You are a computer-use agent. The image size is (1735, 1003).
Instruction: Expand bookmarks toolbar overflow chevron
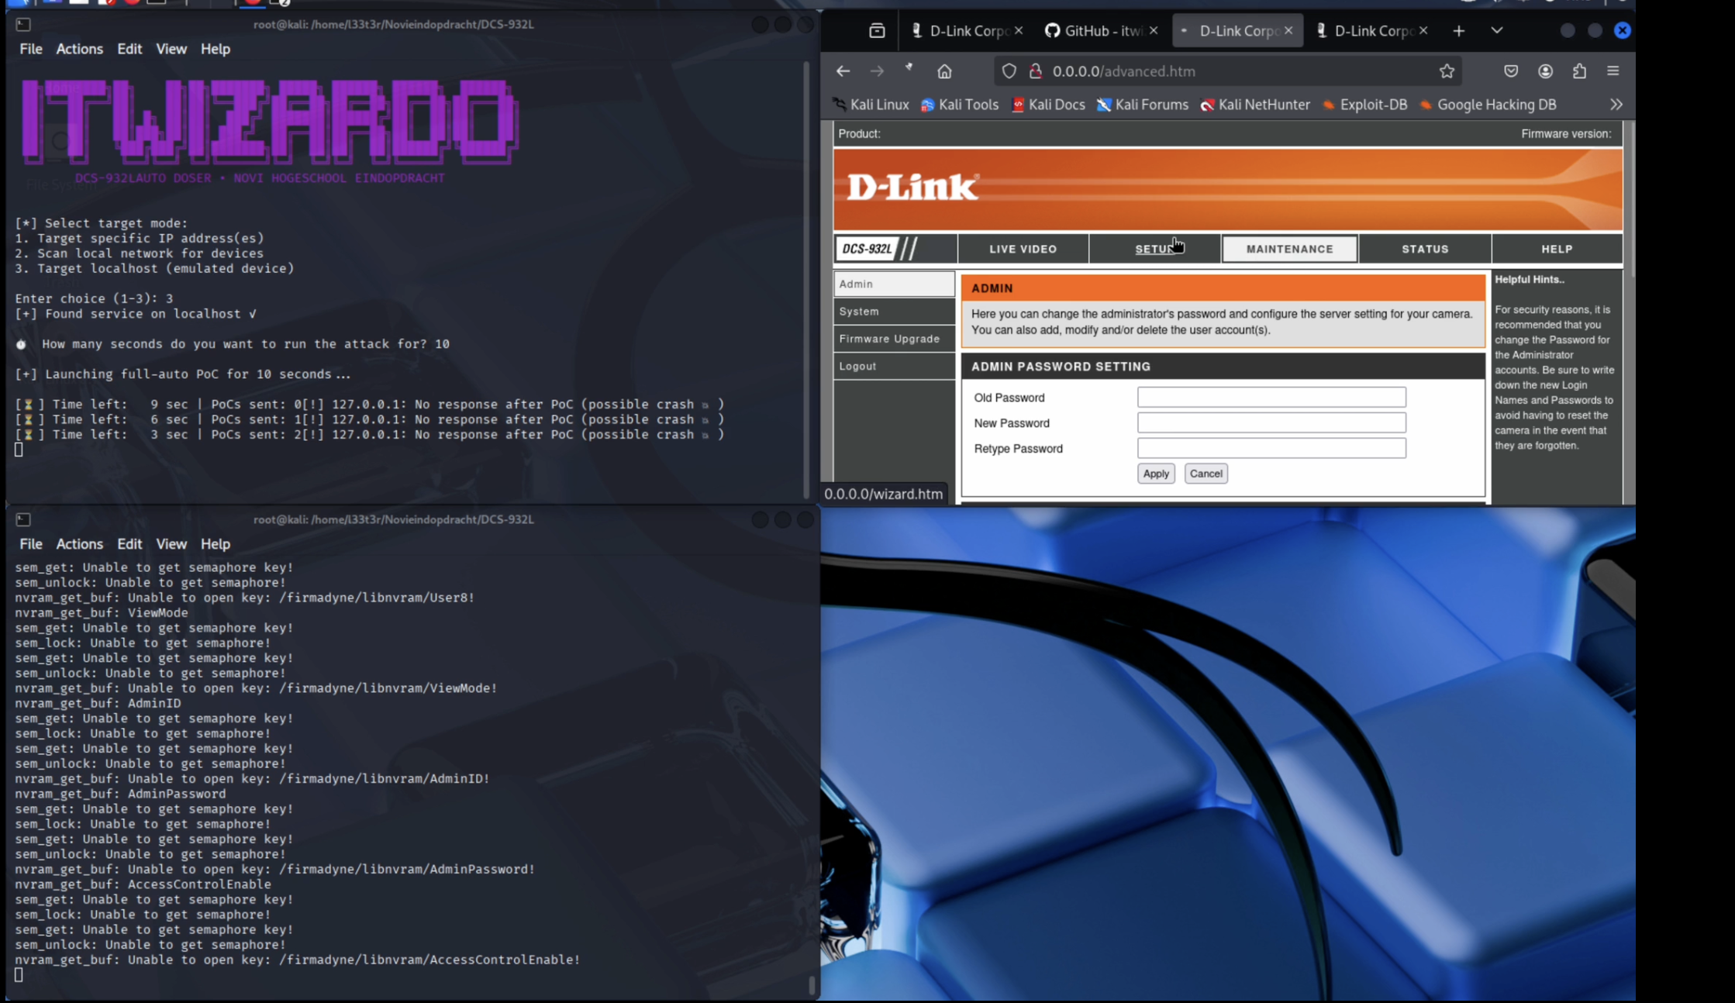1616,105
